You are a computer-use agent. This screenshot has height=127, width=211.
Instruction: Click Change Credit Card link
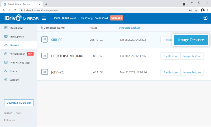click(x=96, y=18)
